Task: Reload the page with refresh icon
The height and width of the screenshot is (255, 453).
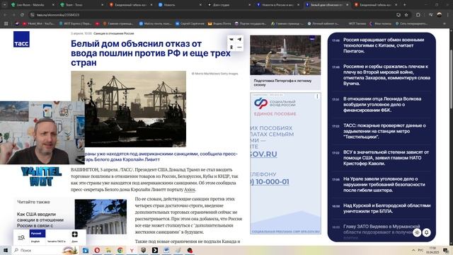Action: tap(22, 15)
